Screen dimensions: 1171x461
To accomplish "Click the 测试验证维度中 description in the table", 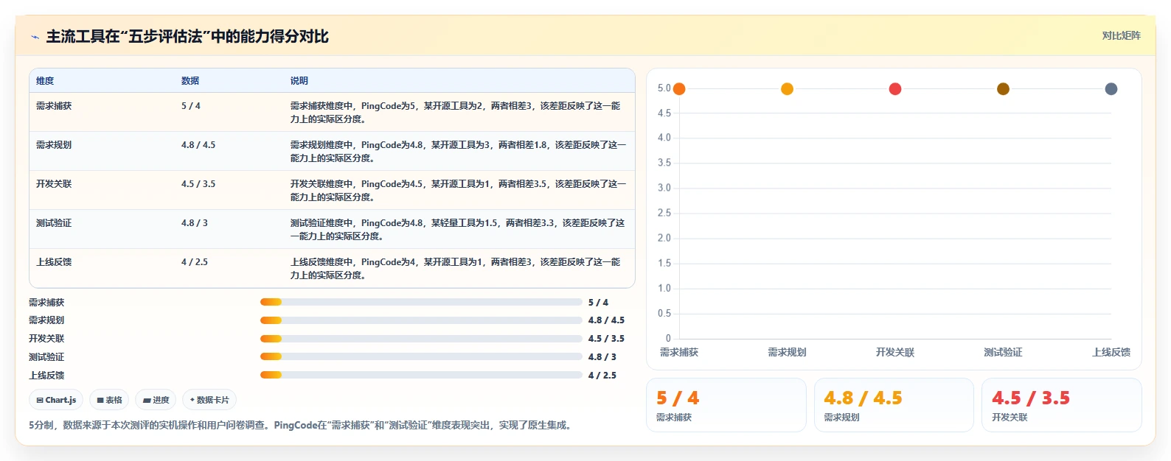I will pyautogui.click(x=457, y=230).
